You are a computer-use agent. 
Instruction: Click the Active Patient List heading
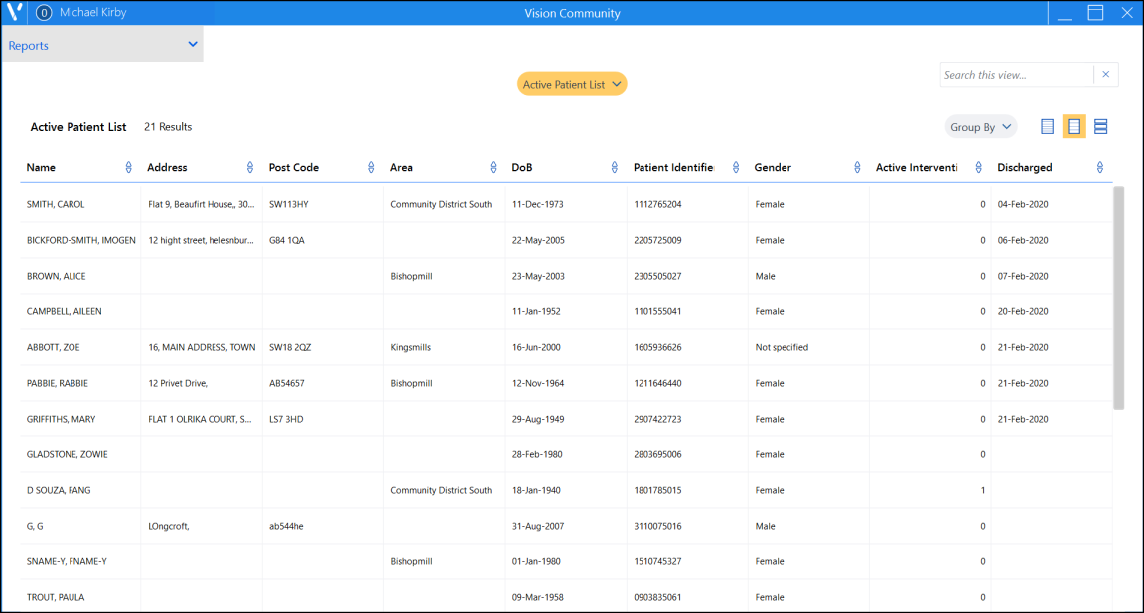tap(78, 127)
